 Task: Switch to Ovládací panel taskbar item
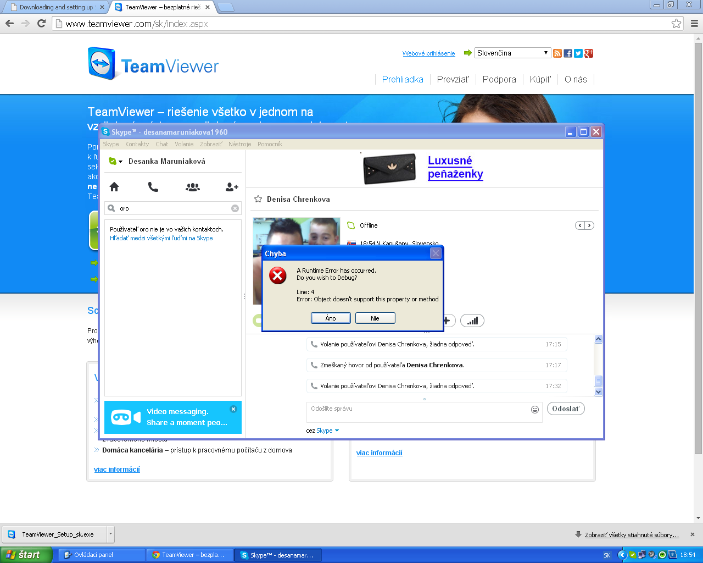(102, 555)
